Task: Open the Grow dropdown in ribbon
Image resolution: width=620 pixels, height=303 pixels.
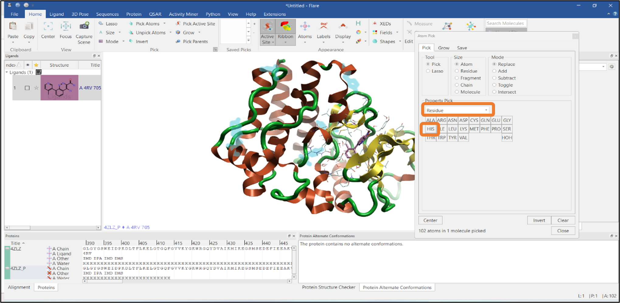Action: [199, 32]
